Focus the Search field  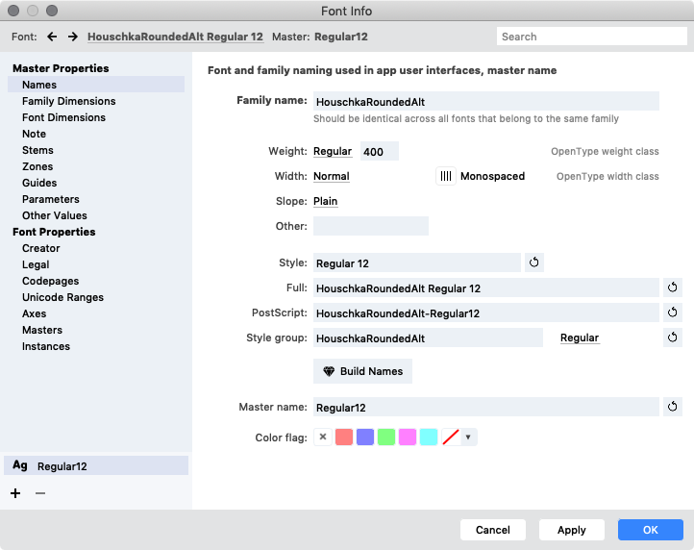click(x=592, y=37)
